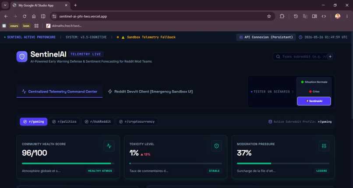Open the extensions puzzle icon

tap(282, 16)
